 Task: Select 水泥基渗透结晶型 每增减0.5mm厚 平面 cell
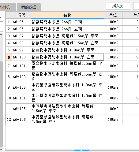coord(67,109)
